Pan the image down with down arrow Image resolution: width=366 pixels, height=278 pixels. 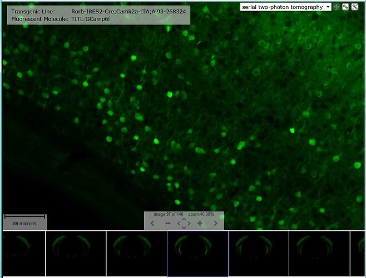click(184, 227)
